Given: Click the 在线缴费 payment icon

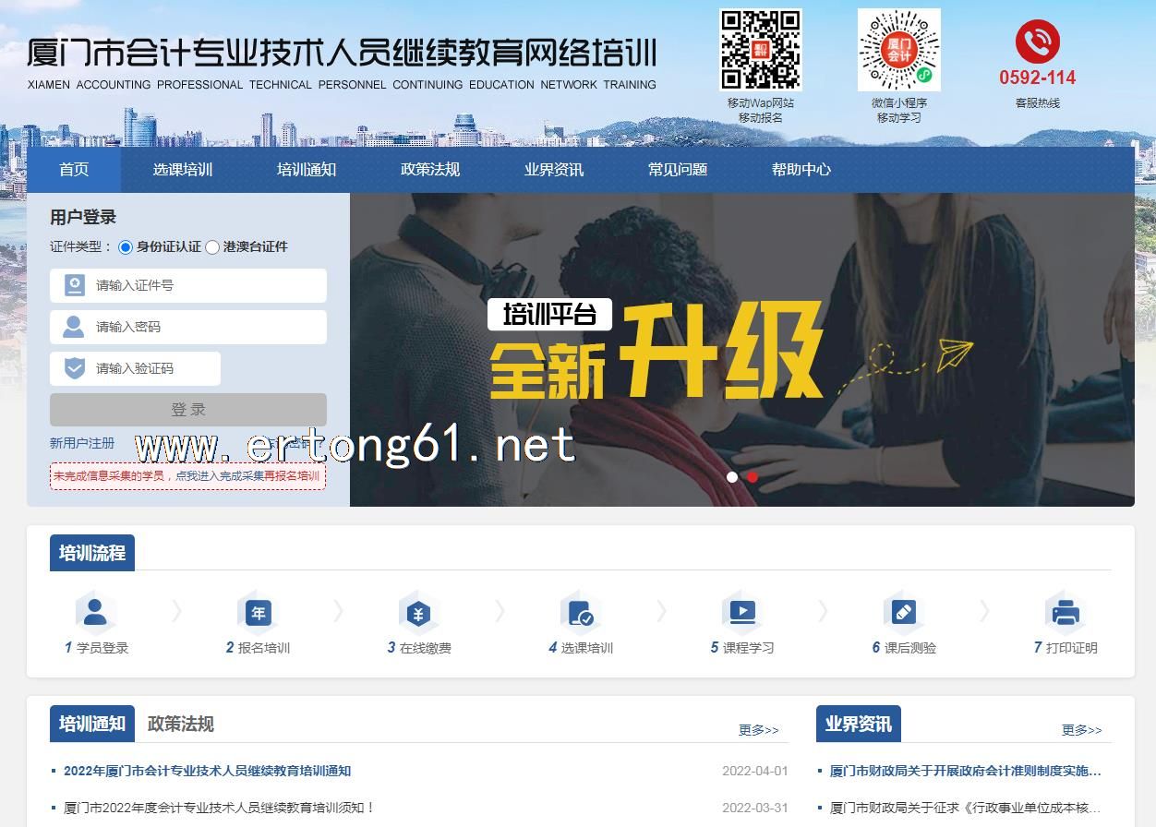Looking at the screenshot, I should (418, 613).
